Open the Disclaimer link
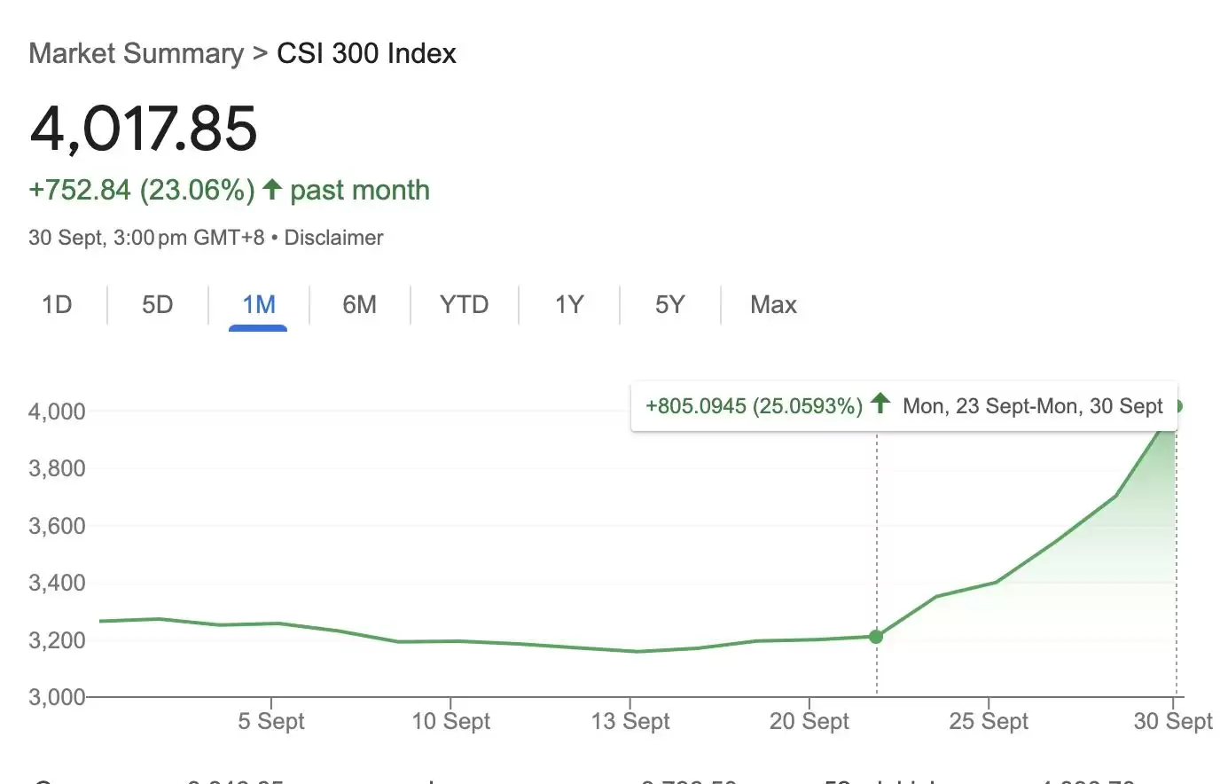The image size is (1220, 784). pos(333,237)
